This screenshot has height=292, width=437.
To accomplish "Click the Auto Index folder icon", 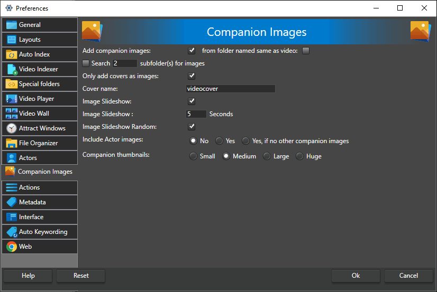I will [x=12, y=54].
